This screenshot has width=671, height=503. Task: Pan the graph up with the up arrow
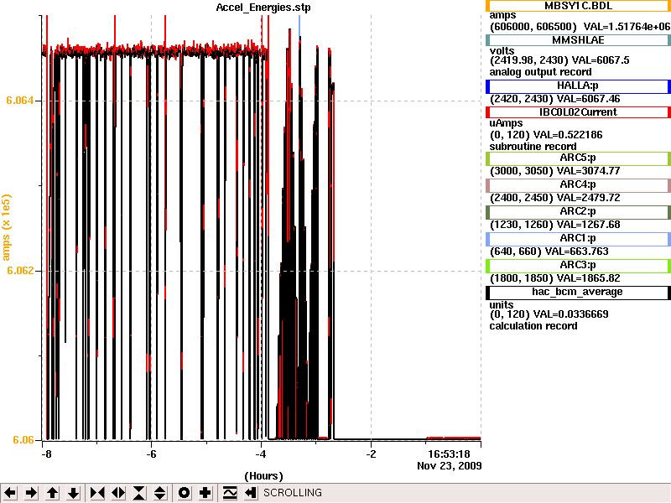[x=53, y=493]
